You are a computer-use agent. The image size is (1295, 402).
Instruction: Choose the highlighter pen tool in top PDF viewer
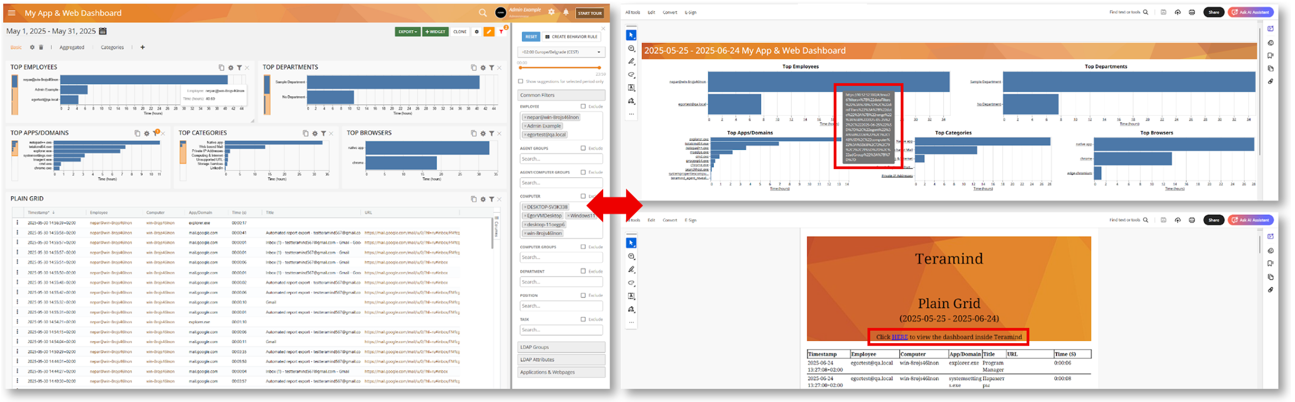point(631,61)
